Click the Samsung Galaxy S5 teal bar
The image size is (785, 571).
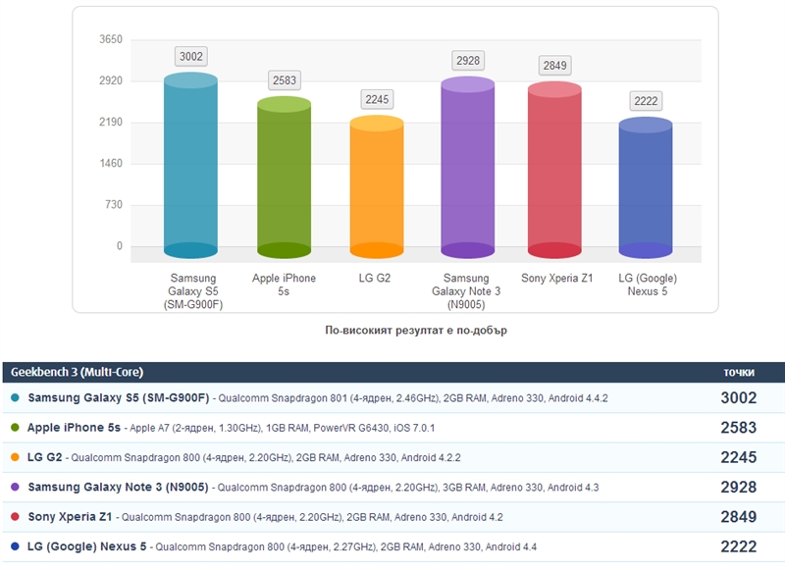point(190,165)
